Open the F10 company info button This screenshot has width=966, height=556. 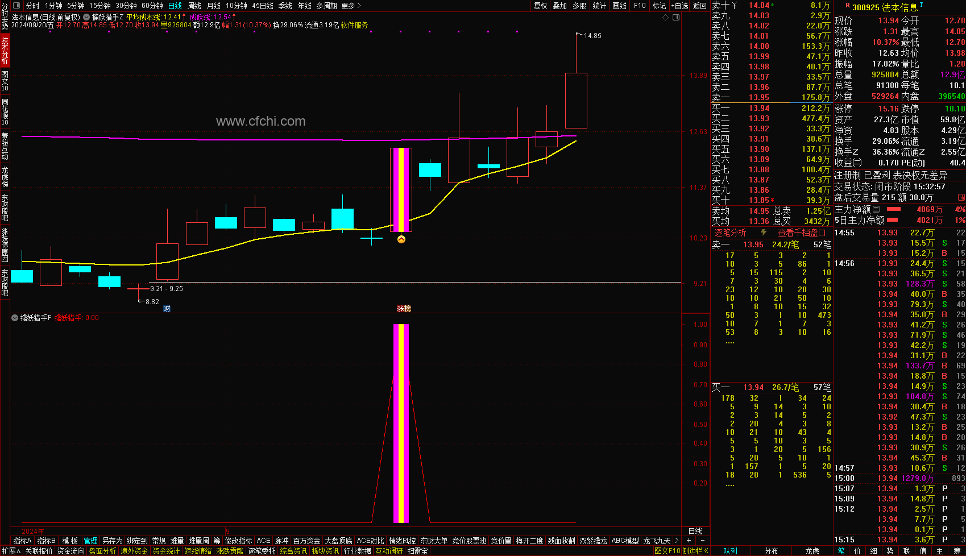pos(640,6)
